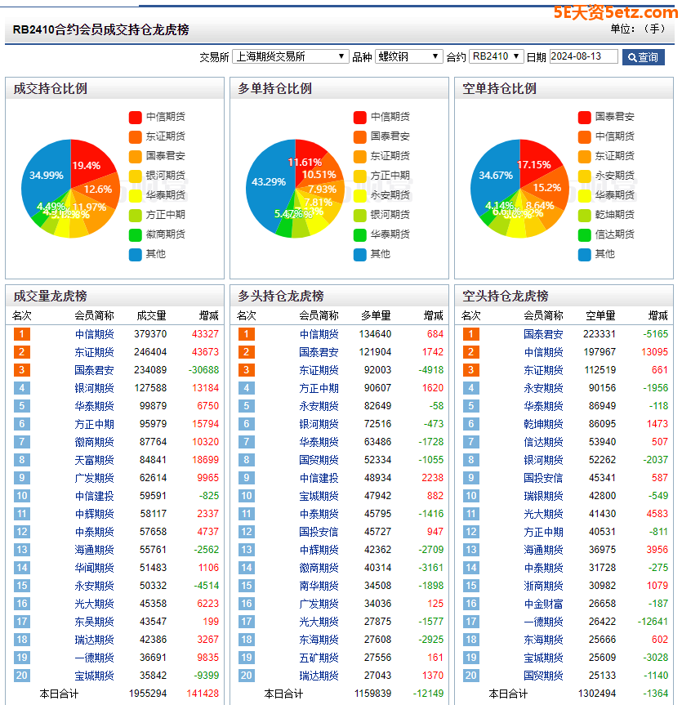Click the 日期 date input field
Screen dimensions: 682x705
point(583,56)
